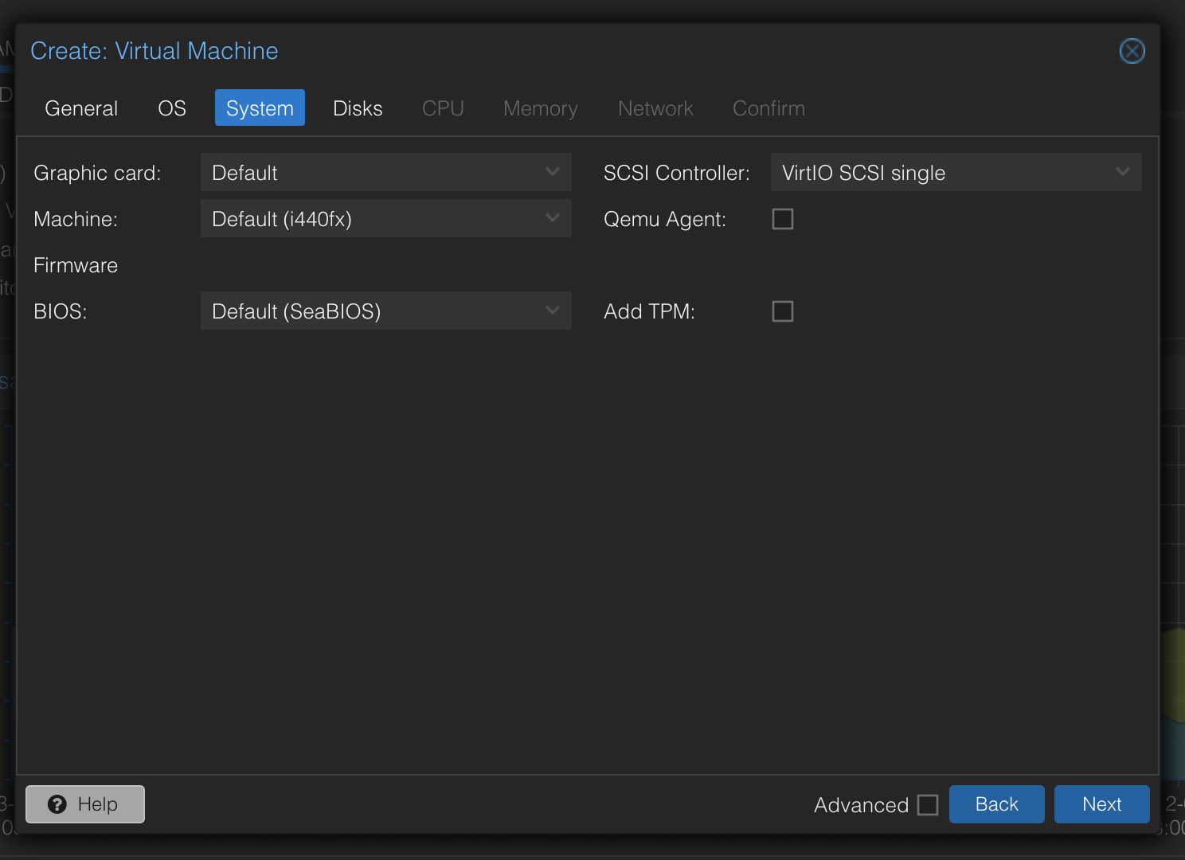Switch to the OS tab

[172, 108]
